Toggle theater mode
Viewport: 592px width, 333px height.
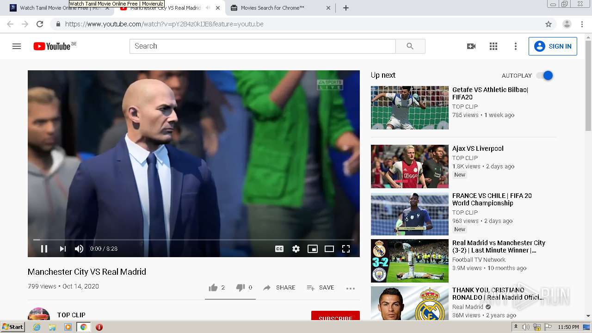[x=329, y=249]
